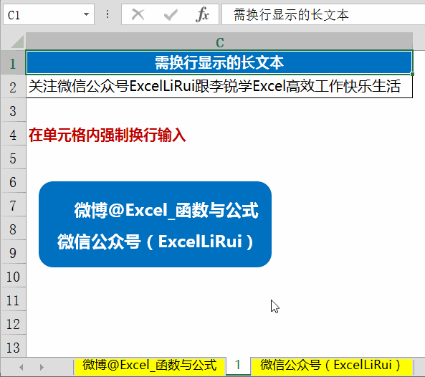Click red text 在单元格内强制换行输入

click(x=107, y=135)
